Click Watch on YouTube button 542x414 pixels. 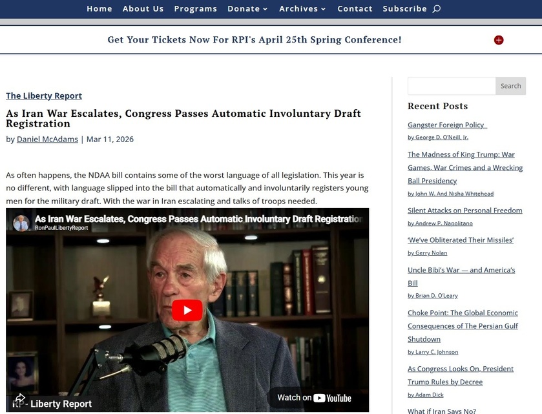(x=314, y=398)
